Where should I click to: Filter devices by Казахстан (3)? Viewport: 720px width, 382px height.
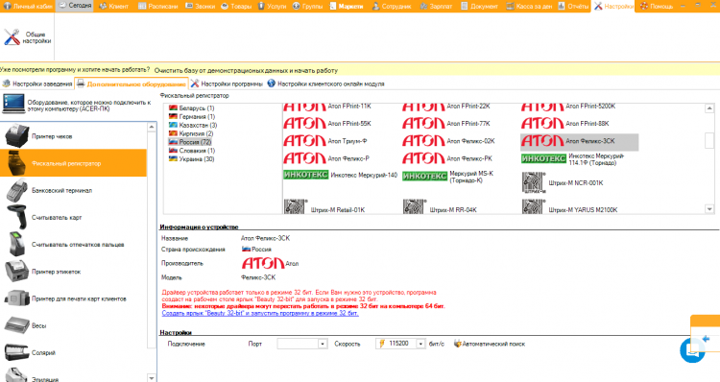[193, 125]
